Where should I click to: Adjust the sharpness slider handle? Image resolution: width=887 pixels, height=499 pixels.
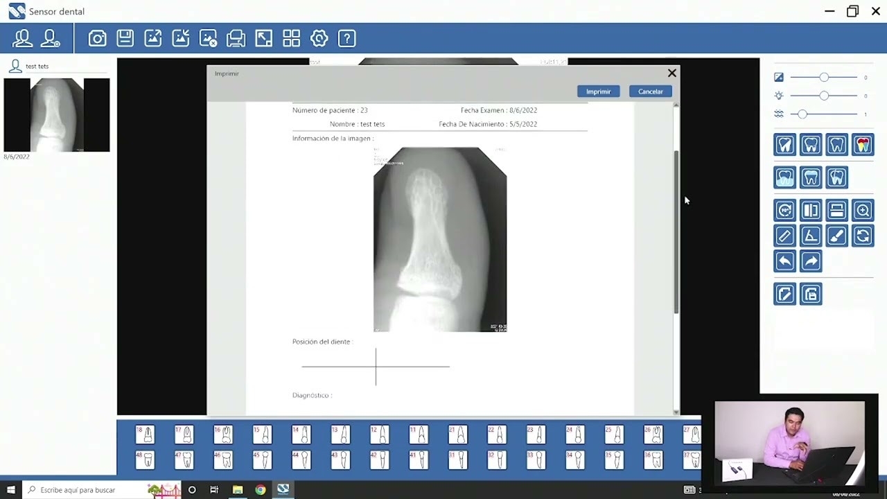tap(802, 114)
